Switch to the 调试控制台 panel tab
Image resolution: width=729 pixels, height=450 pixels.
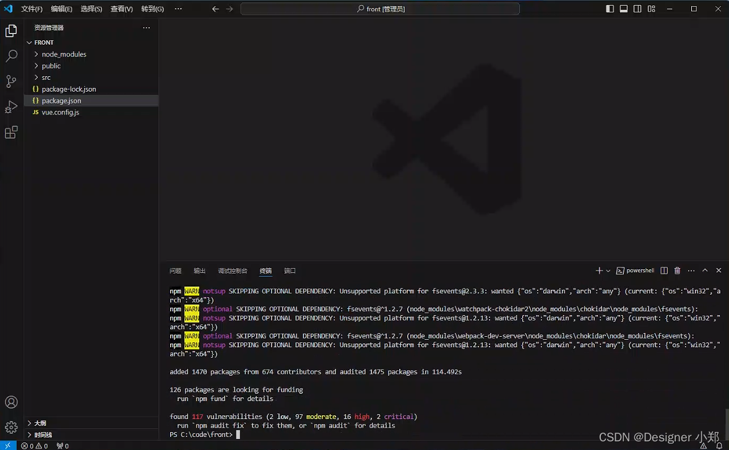pyautogui.click(x=233, y=270)
